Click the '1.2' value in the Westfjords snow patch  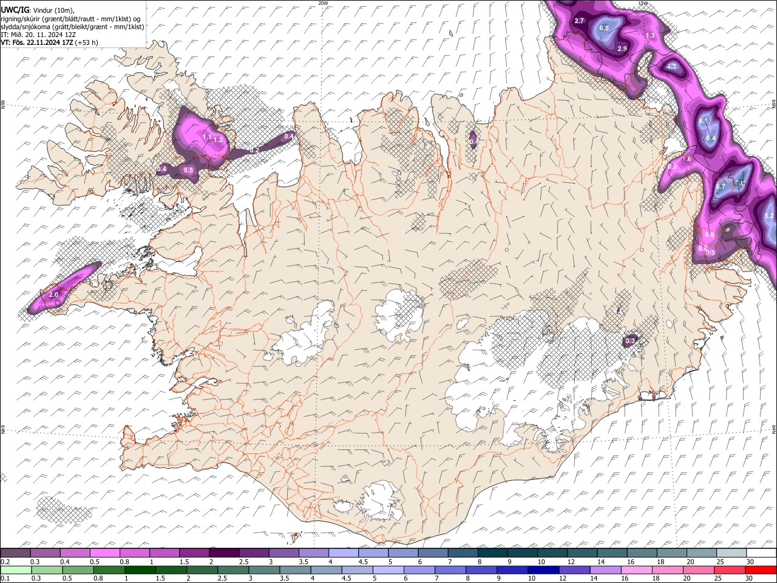tap(219, 140)
